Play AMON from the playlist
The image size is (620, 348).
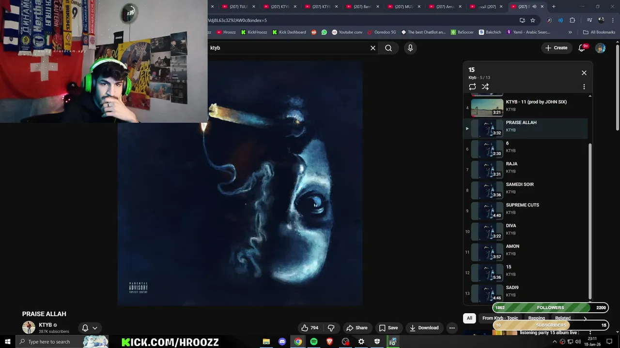[526, 252]
